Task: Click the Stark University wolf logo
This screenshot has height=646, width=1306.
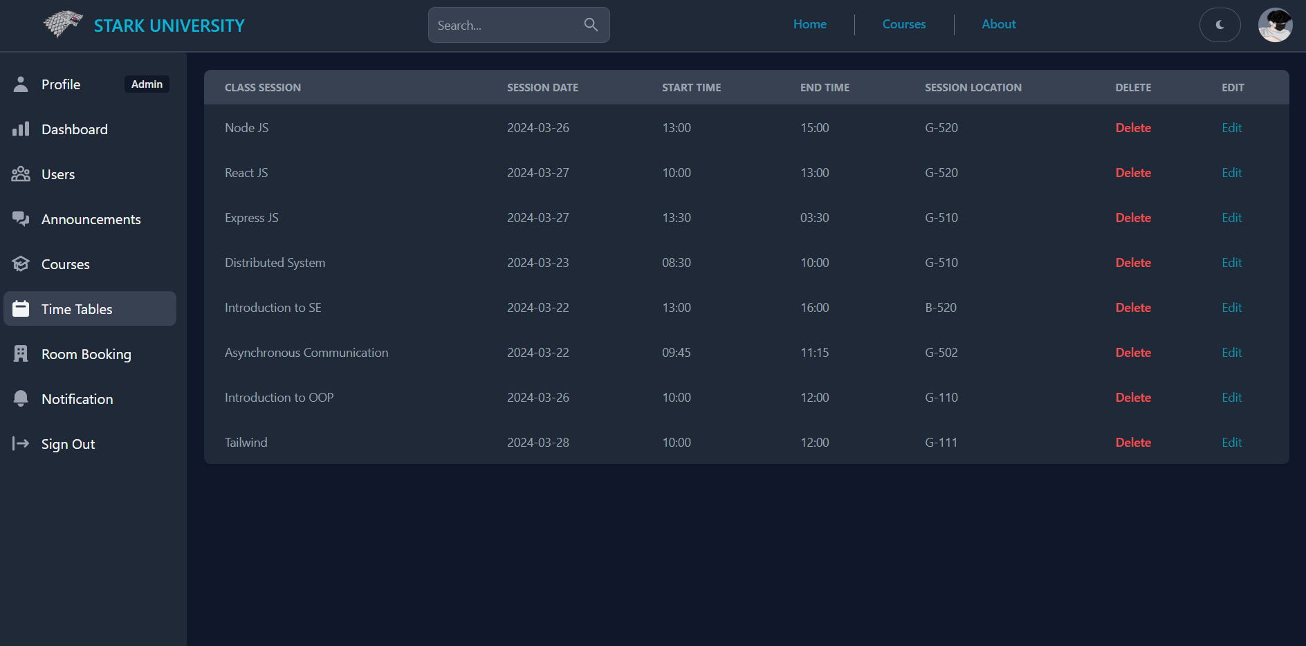Action: click(x=62, y=23)
